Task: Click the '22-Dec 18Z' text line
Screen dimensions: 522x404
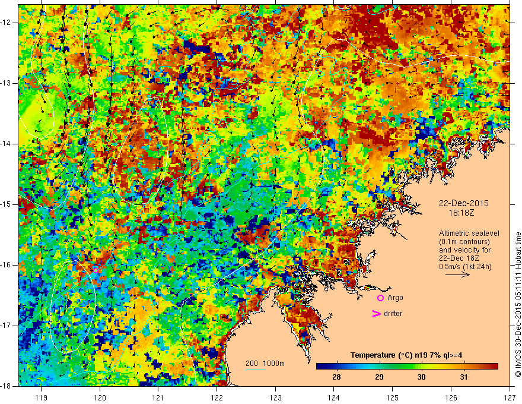Action: click(x=460, y=258)
